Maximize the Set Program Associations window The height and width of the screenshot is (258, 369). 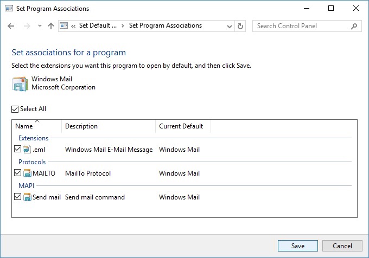(x=331, y=9)
